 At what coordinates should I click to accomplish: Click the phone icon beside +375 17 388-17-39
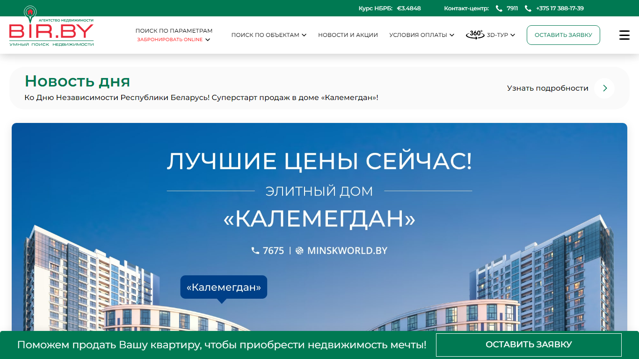[528, 8]
